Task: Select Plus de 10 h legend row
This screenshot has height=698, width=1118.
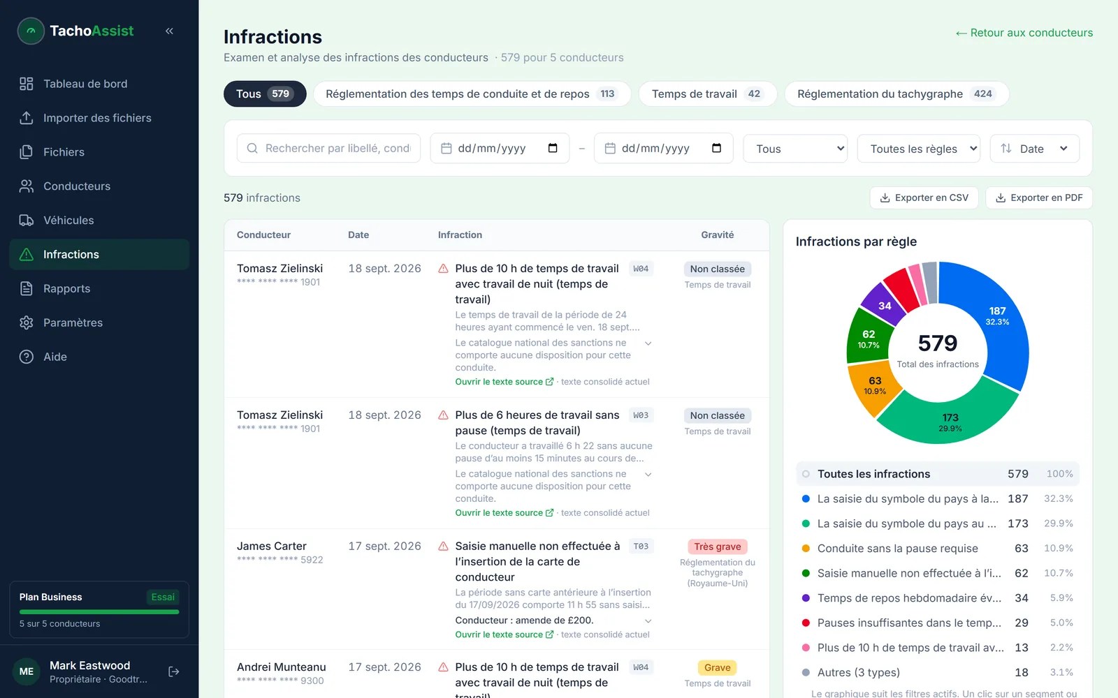Action: [x=938, y=648]
